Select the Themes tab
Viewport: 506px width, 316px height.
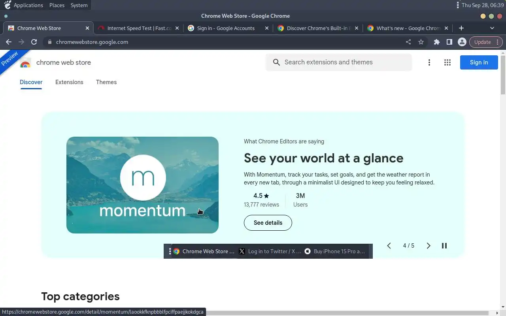coord(106,82)
